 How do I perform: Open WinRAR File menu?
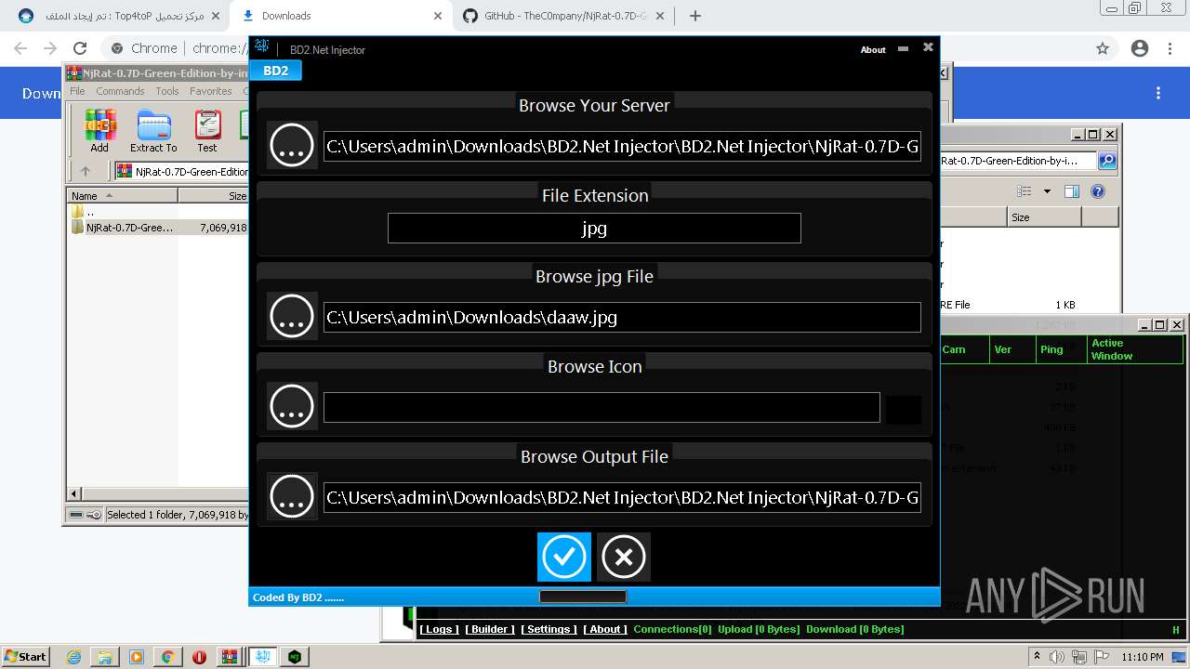pyautogui.click(x=77, y=91)
